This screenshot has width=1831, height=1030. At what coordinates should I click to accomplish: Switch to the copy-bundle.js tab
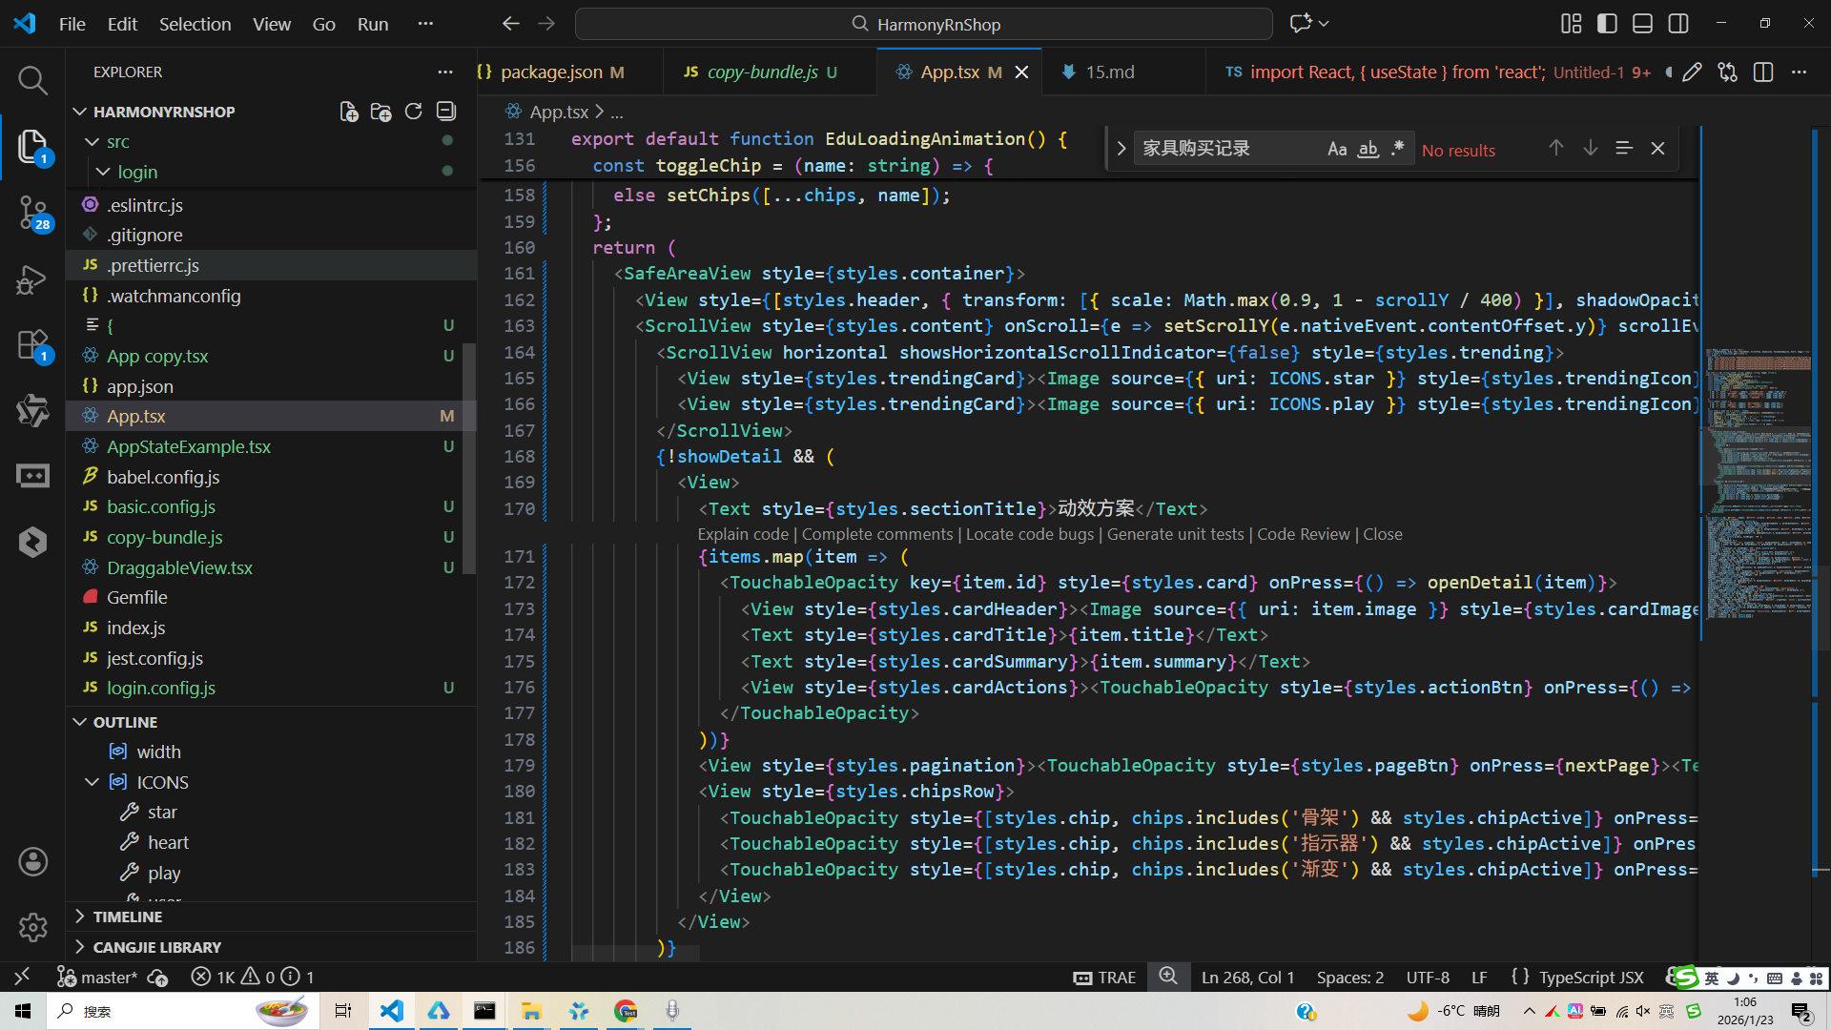pyautogui.click(x=762, y=72)
